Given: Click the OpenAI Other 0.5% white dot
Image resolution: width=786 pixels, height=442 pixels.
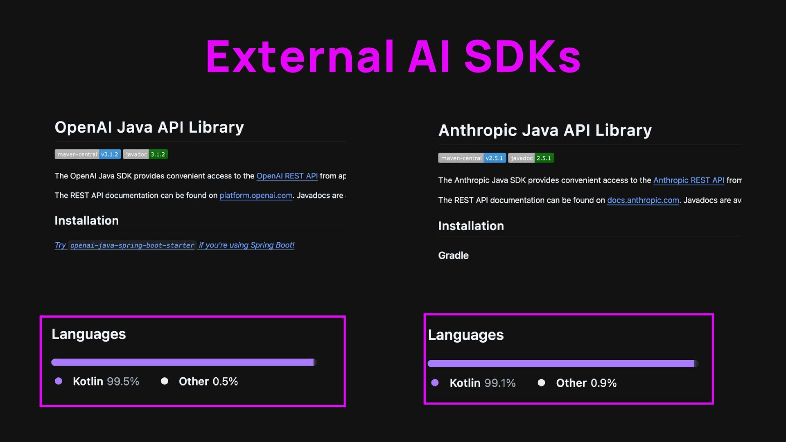Looking at the screenshot, I should point(165,381).
